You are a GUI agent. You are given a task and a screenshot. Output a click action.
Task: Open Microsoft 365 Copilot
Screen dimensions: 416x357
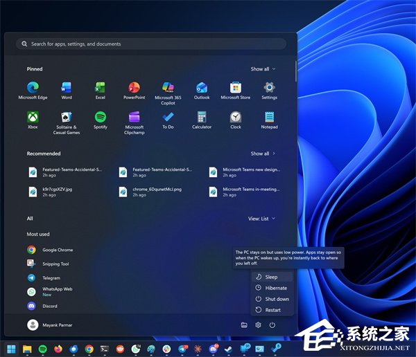coord(168,93)
